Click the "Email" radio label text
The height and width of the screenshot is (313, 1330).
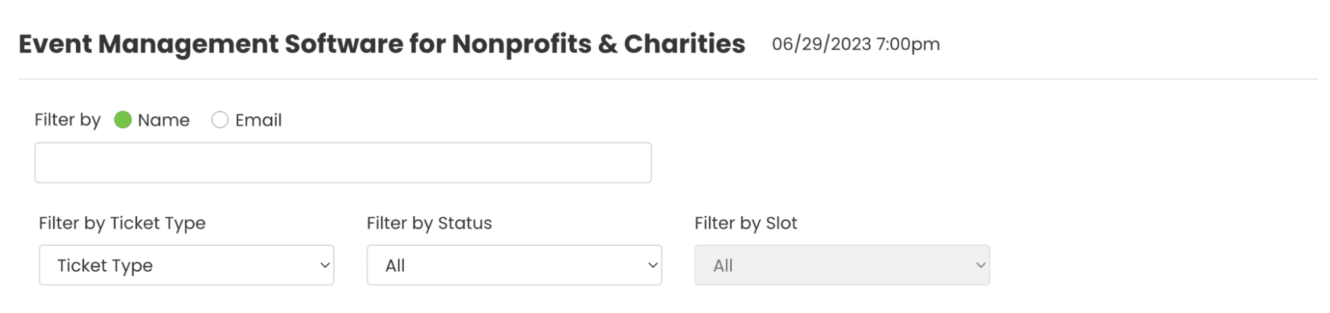click(258, 120)
